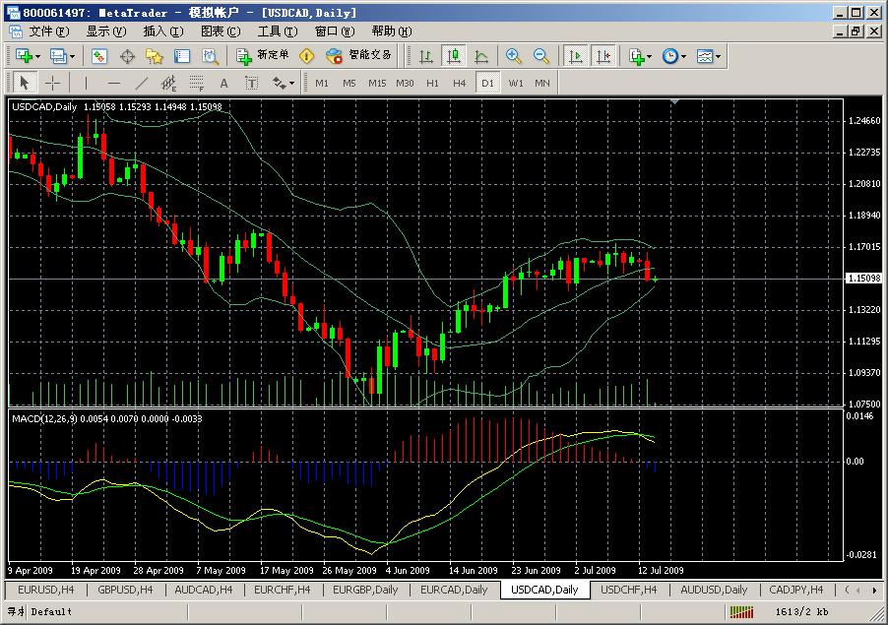Open the periodicity clock dropdown
This screenshot has height=625, width=888.
click(x=674, y=56)
